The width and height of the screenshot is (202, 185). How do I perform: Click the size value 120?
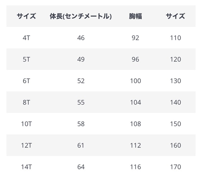(175, 59)
